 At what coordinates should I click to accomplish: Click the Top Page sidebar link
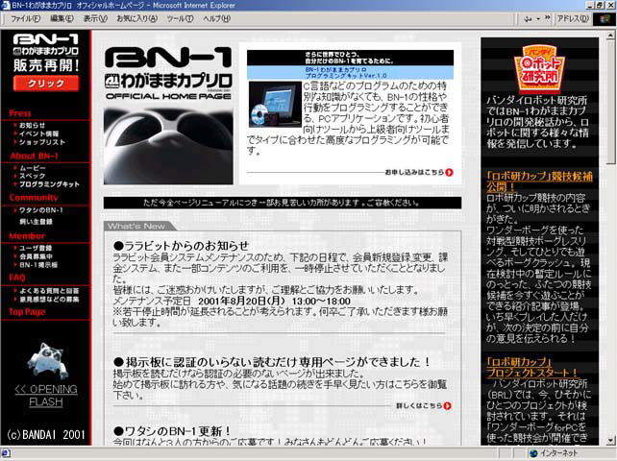[x=27, y=312]
